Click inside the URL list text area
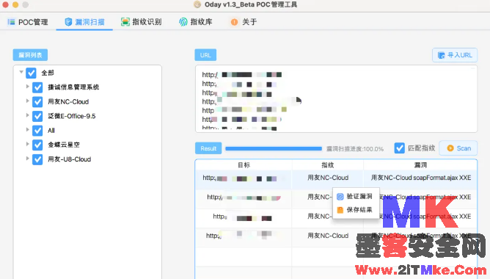 (x=336, y=99)
